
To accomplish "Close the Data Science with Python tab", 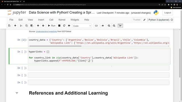I will [21, 1].
